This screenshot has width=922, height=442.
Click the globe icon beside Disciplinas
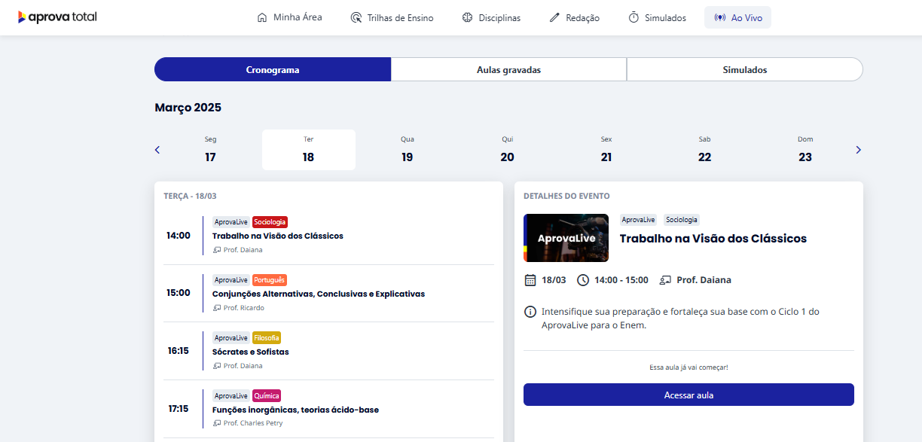point(467,17)
